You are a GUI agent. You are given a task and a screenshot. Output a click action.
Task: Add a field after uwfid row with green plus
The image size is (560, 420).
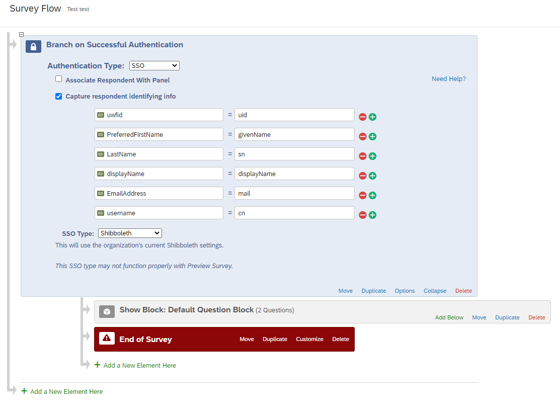click(372, 117)
